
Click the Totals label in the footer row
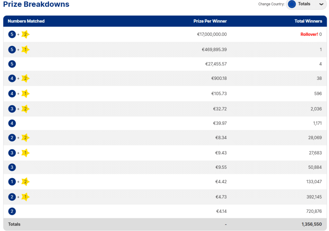14,224
